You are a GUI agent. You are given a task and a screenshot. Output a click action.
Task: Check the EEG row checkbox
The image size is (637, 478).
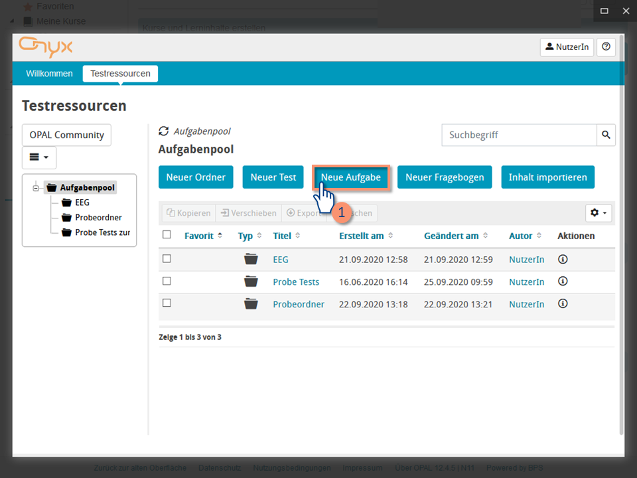[167, 258]
